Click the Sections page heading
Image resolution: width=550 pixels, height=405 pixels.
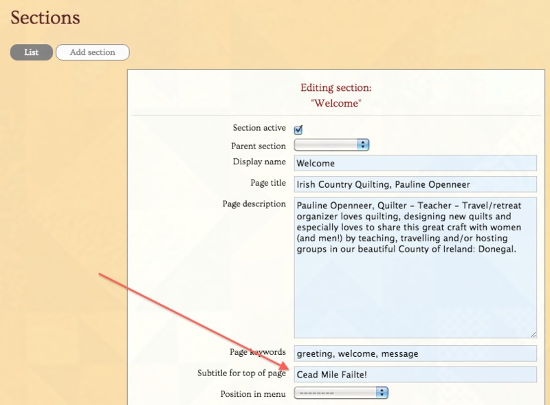tap(45, 18)
